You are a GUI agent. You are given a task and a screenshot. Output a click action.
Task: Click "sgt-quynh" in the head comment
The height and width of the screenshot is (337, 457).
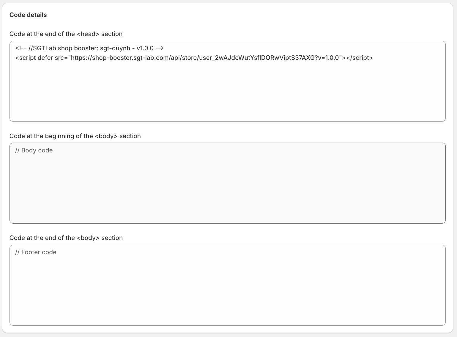(115, 48)
